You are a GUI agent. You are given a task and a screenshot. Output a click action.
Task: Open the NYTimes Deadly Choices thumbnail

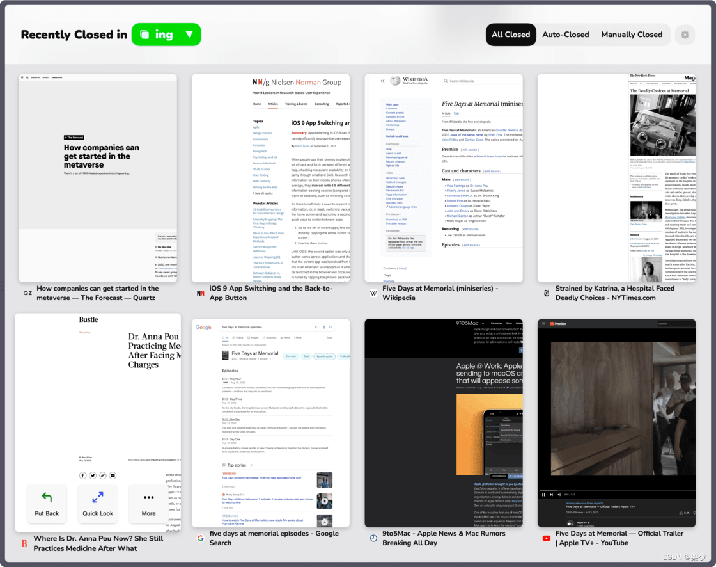tap(616, 178)
